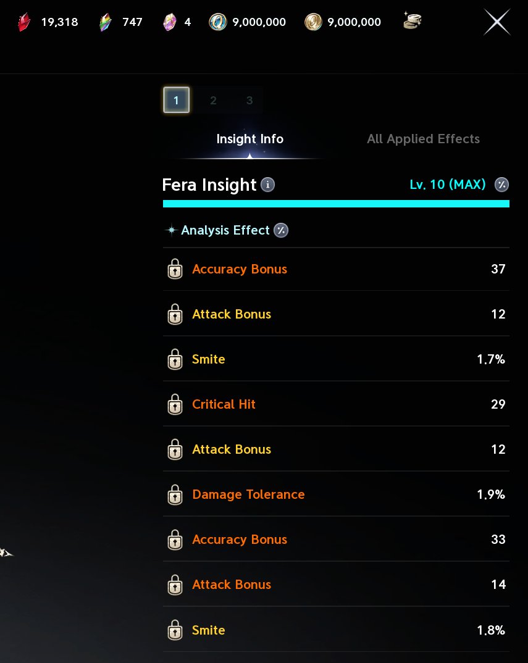Toggle lock on Smite 1.7% row
The image size is (528, 663).
click(x=175, y=359)
